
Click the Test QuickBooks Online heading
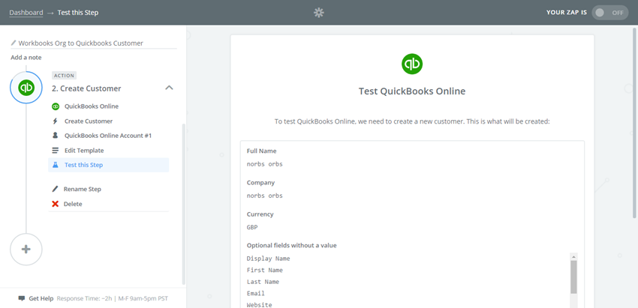tap(412, 91)
